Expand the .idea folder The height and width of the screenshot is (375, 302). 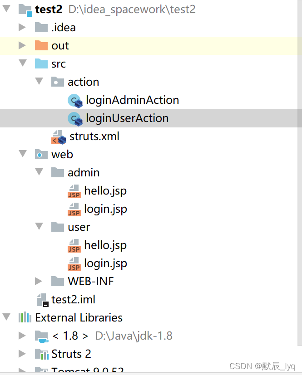coord(22,27)
